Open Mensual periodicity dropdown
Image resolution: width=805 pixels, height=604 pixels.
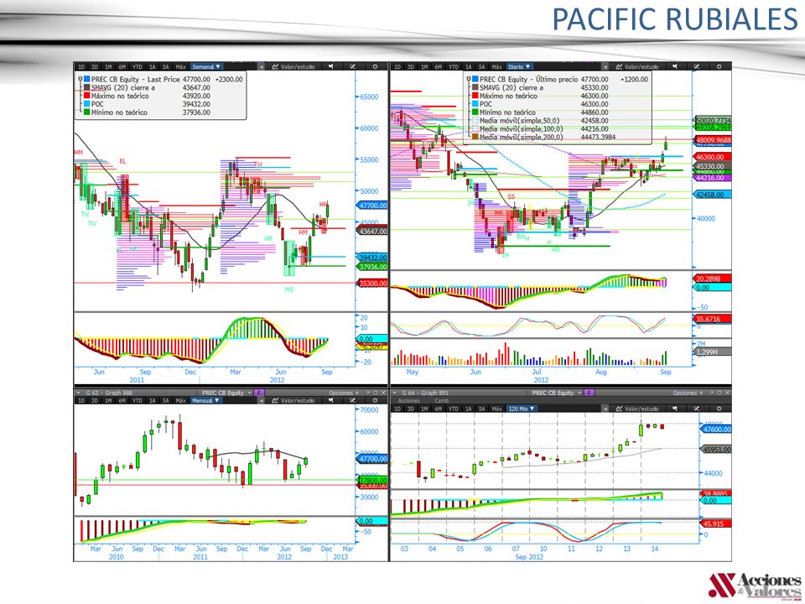[x=206, y=400]
